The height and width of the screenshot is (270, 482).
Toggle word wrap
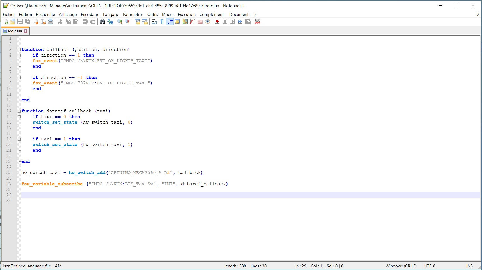pos(154,22)
